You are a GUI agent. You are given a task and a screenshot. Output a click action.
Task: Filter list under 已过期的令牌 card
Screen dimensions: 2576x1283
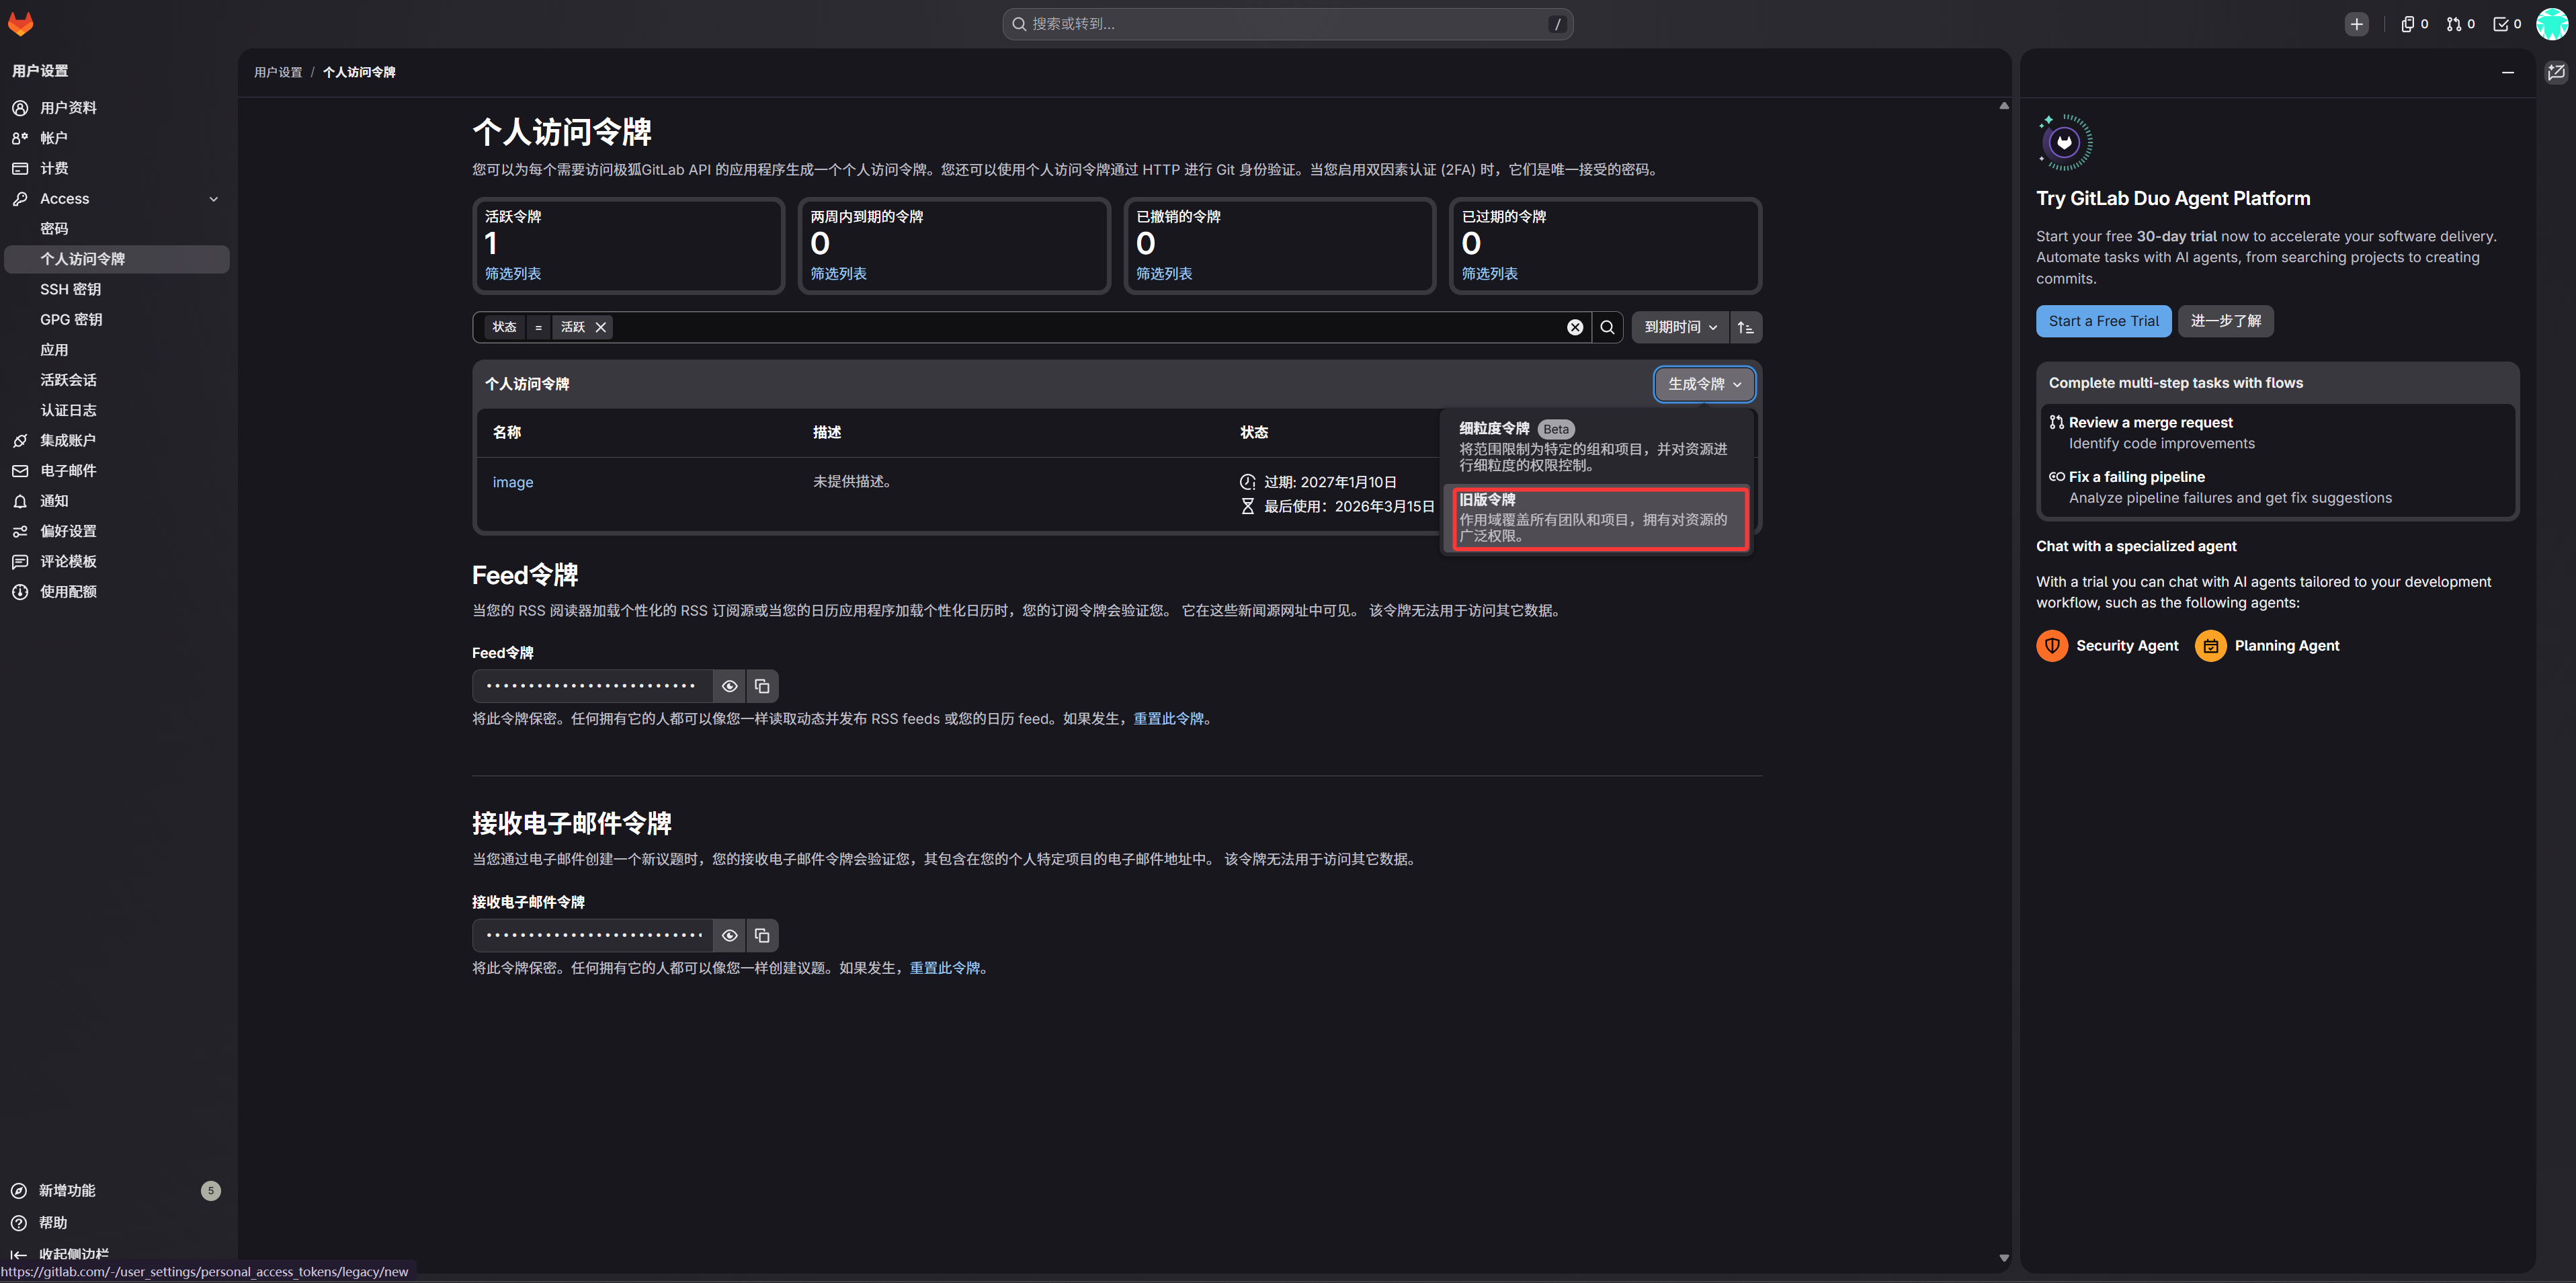pos(1490,274)
